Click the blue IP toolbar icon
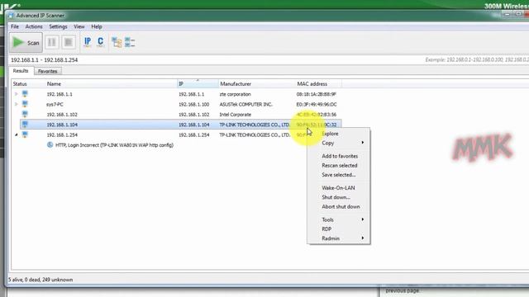 88,42
